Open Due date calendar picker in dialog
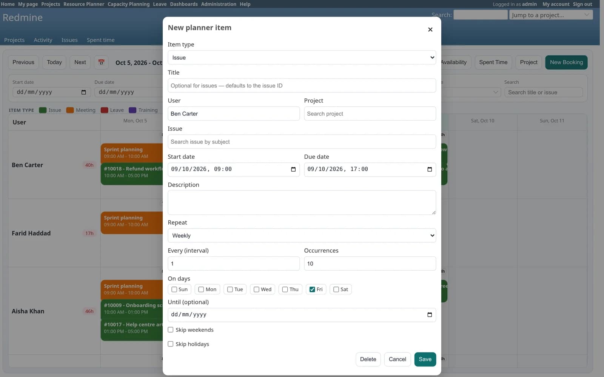The height and width of the screenshot is (377, 604). (x=430, y=169)
